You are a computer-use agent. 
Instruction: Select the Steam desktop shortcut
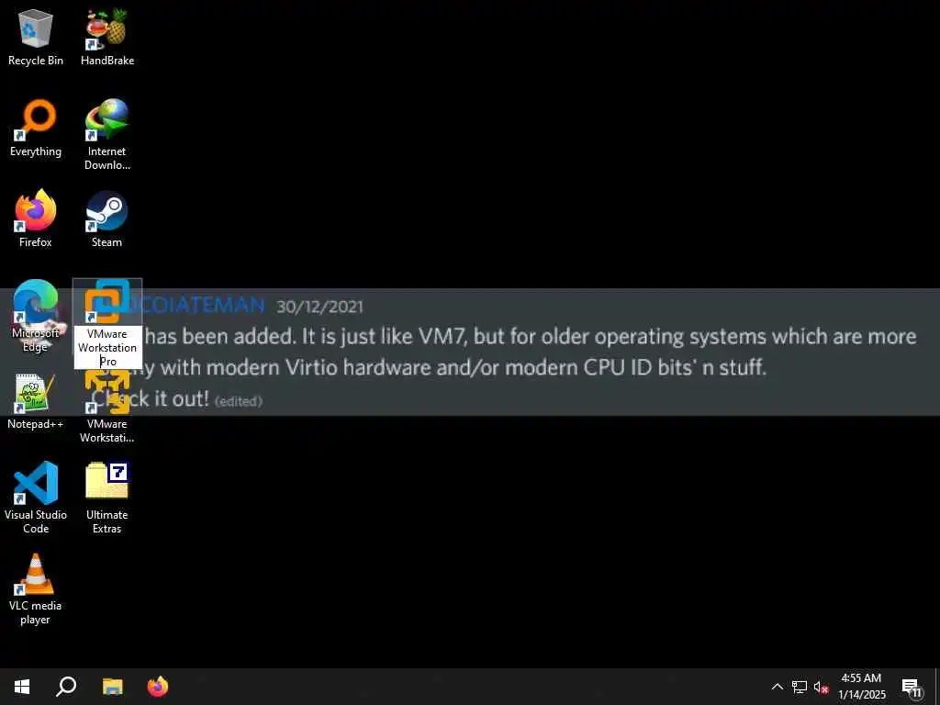(x=107, y=218)
